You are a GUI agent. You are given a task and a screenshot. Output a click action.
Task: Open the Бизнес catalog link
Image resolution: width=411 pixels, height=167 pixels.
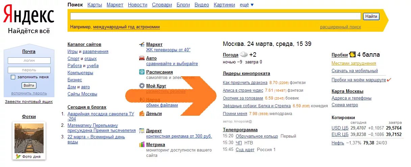point(75,80)
